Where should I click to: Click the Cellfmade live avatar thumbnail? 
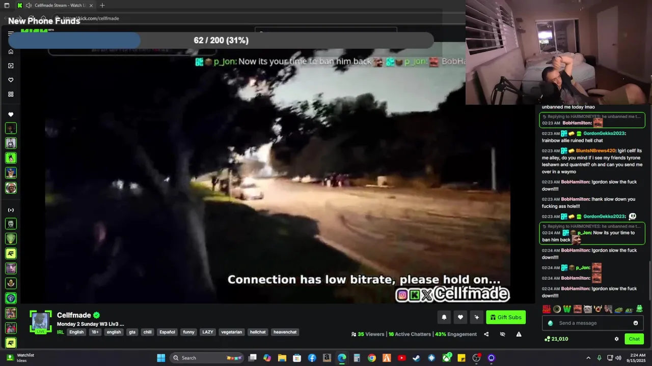(x=40, y=322)
